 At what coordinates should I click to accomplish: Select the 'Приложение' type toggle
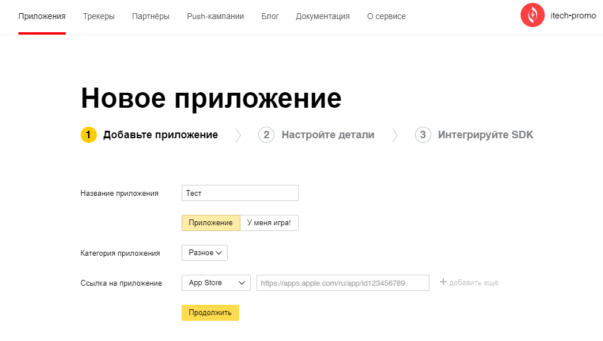[x=210, y=223]
